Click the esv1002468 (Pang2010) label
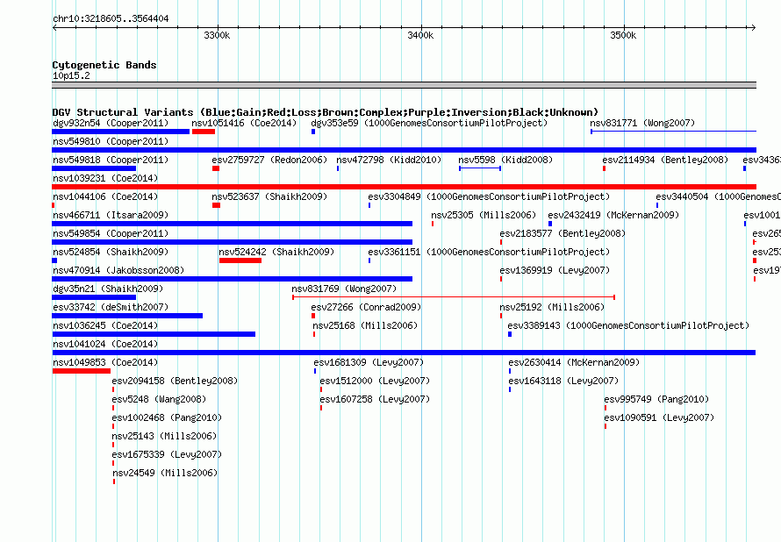This screenshot has height=542, width=781. point(167,417)
